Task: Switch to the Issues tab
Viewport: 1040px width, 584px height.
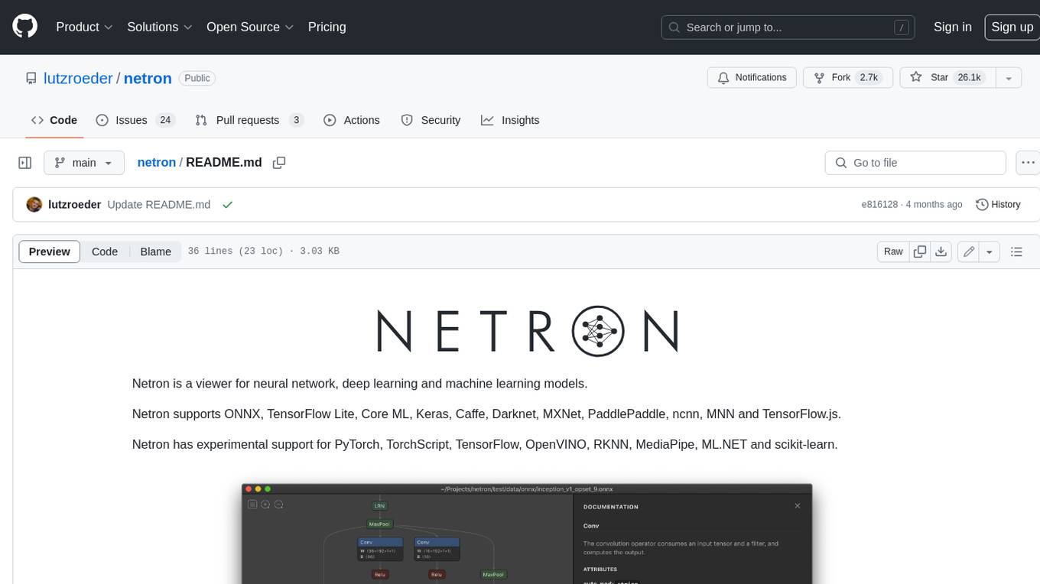Action: [135, 120]
